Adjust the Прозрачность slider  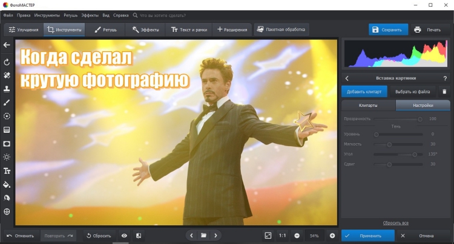[398, 119]
